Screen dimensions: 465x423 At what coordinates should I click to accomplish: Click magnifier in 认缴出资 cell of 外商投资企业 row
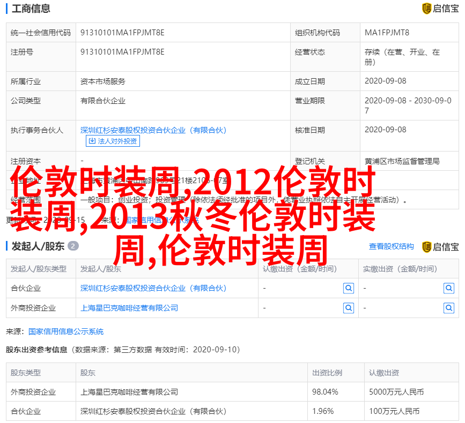tap(349, 308)
